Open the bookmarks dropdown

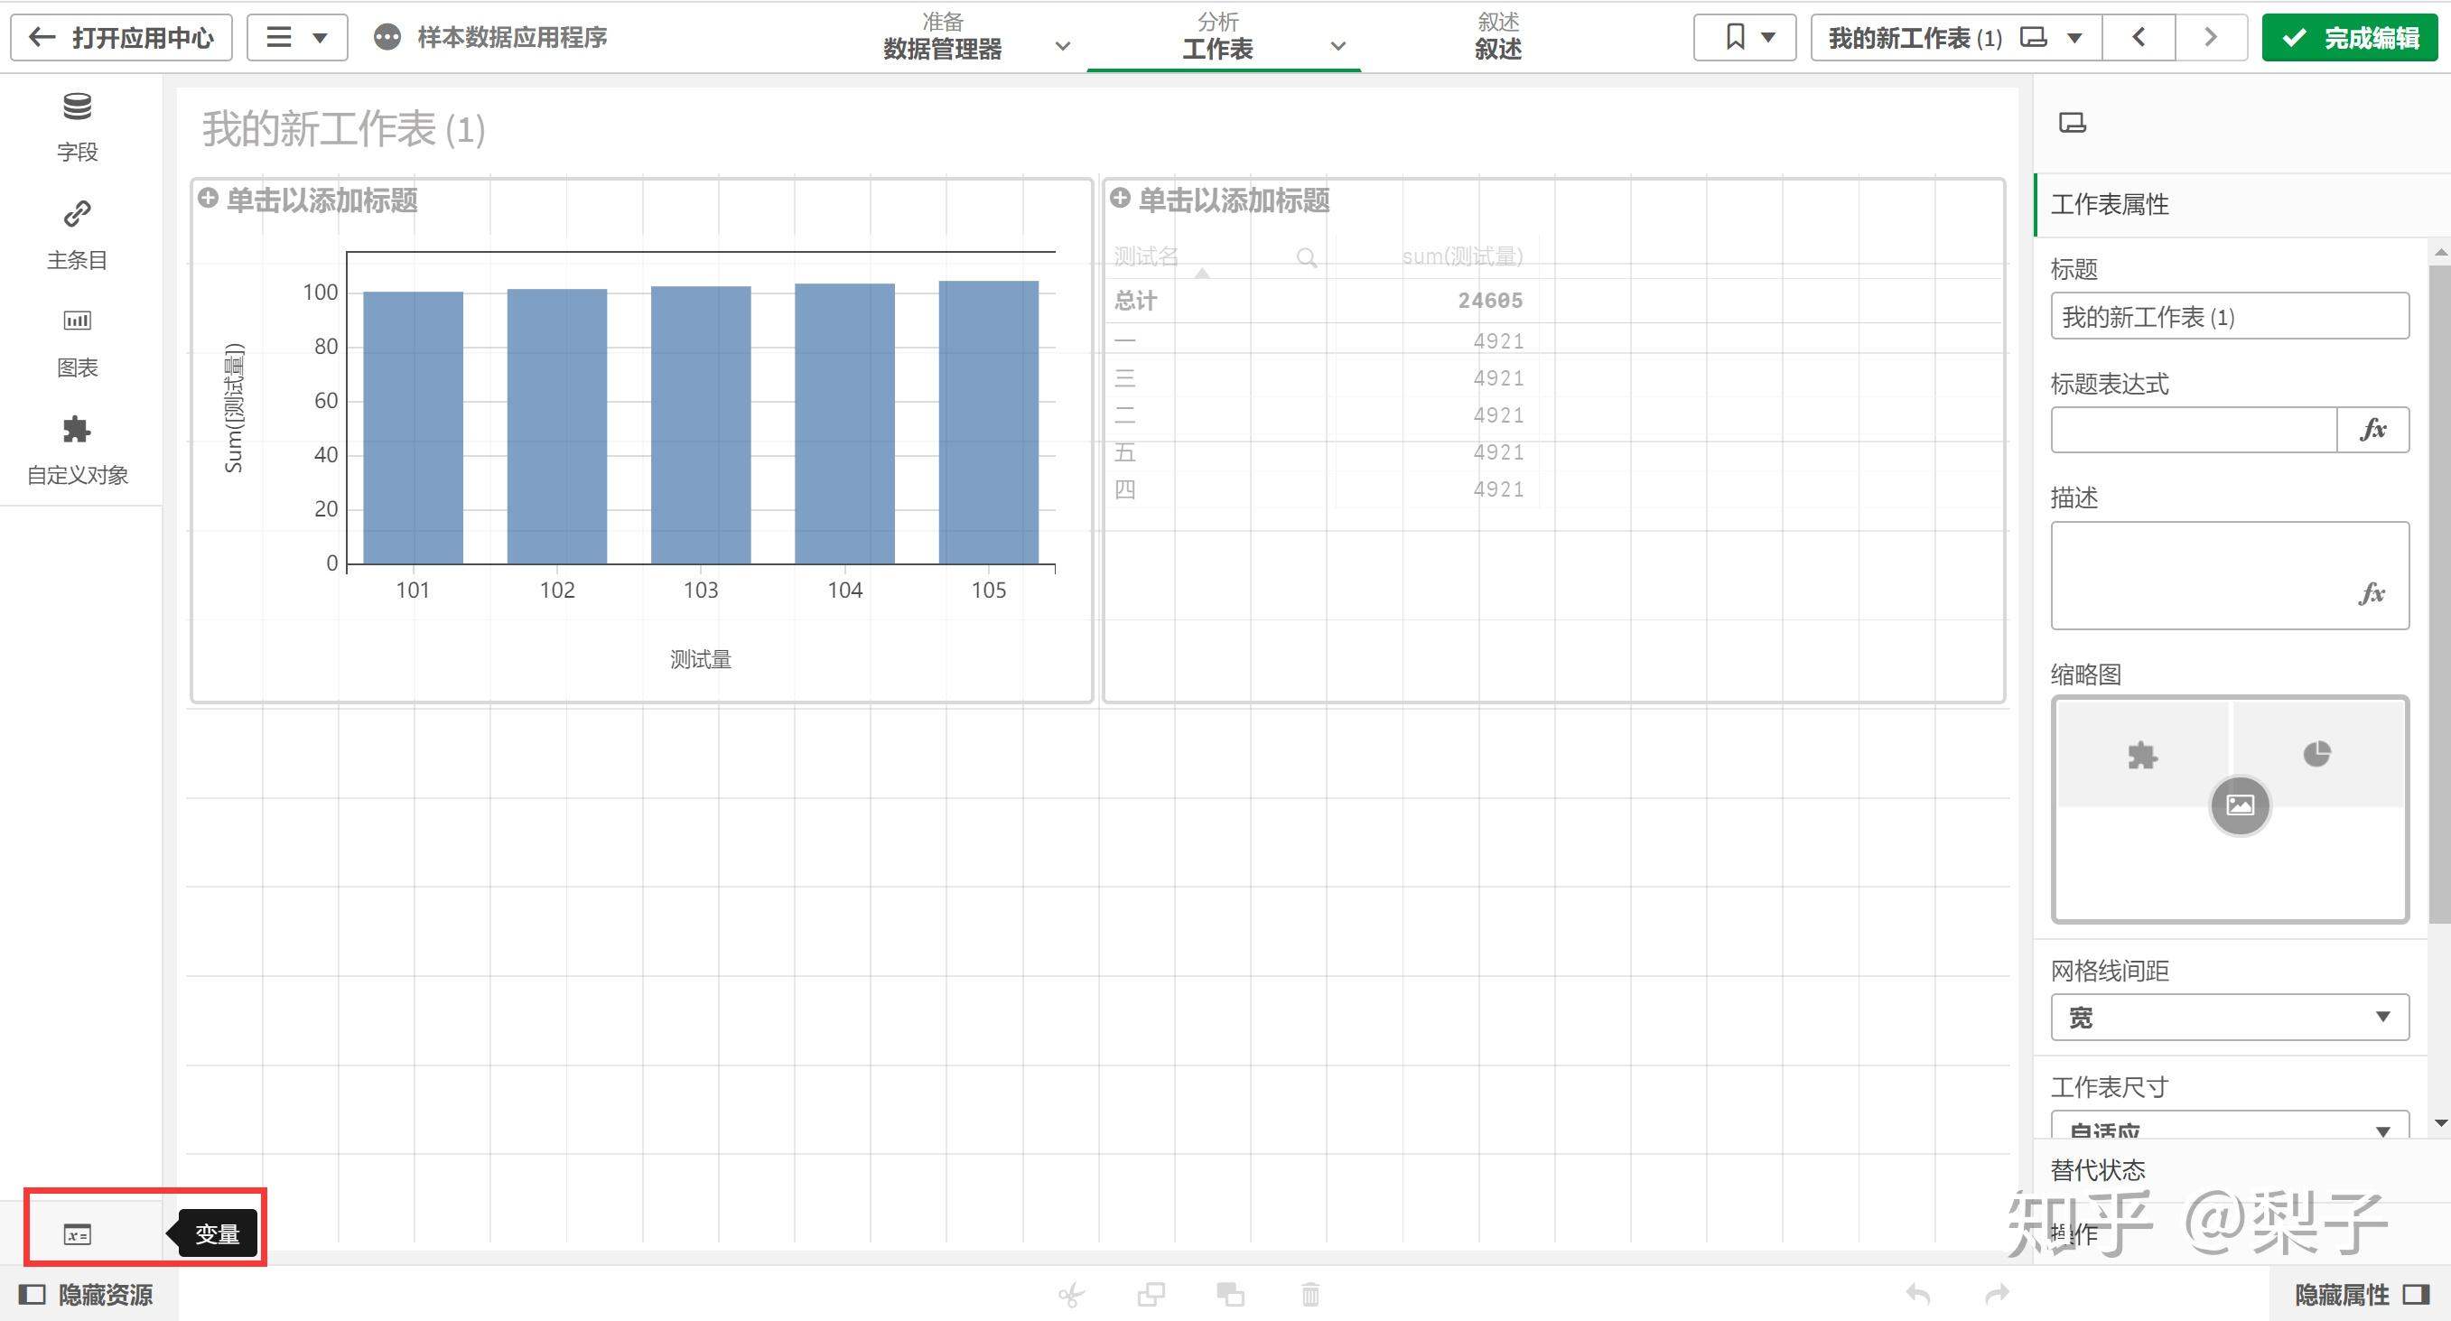pyautogui.click(x=1744, y=38)
